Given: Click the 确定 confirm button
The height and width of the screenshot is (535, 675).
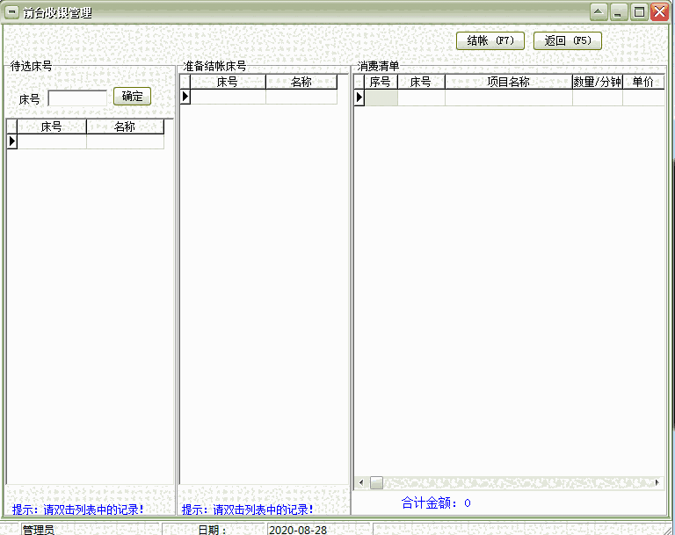Looking at the screenshot, I should point(132,96).
